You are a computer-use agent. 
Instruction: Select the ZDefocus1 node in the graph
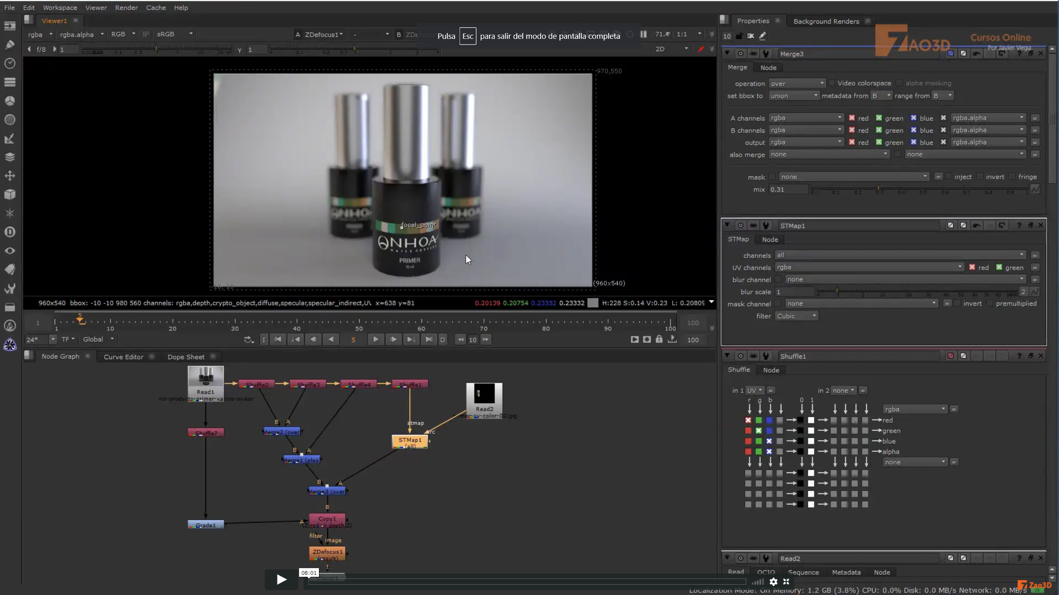coord(327,554)
